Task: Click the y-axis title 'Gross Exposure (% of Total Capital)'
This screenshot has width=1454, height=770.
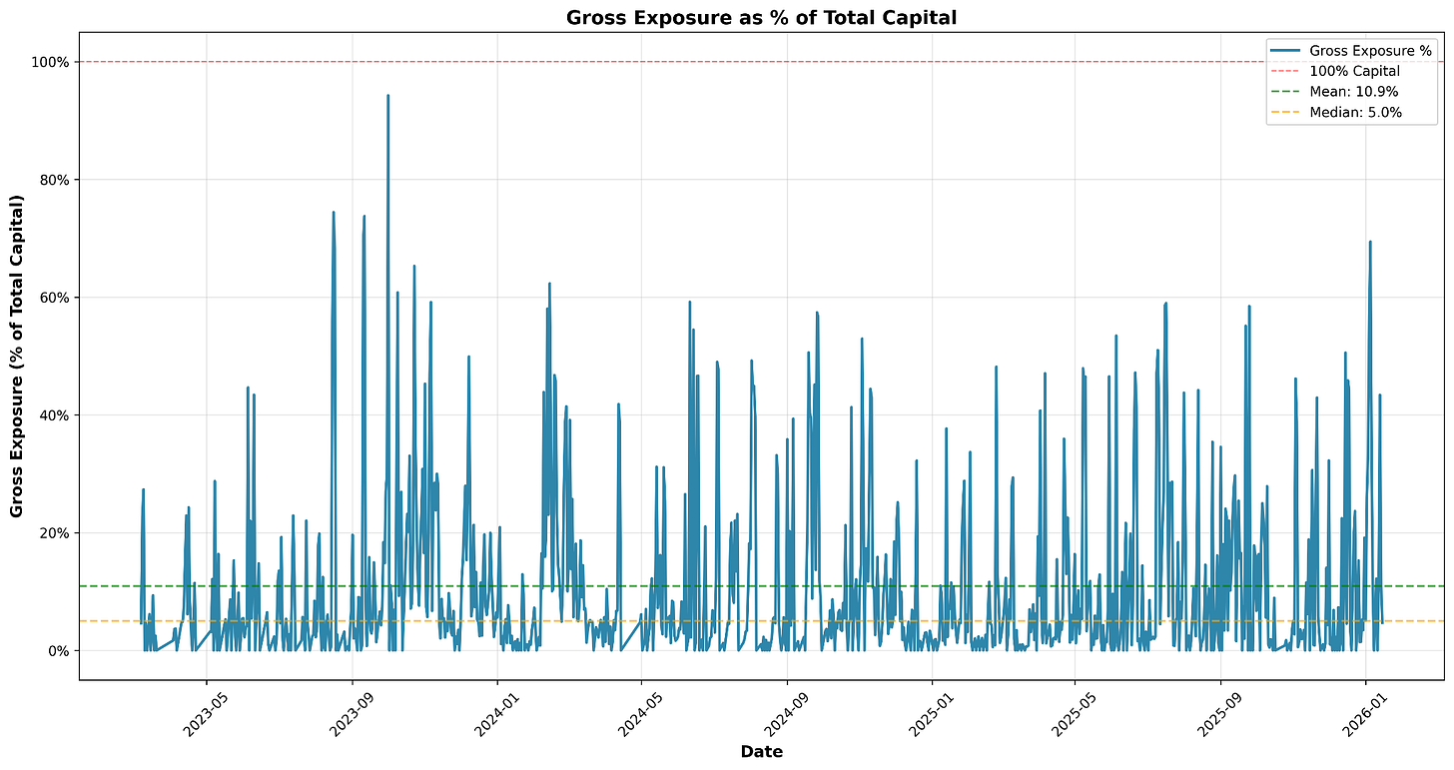Action: click(x=17, y=356)
